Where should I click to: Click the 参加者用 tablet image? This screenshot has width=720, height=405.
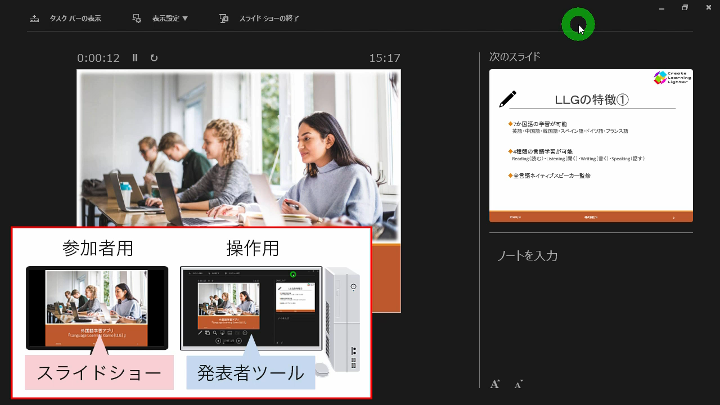point(97,308)
